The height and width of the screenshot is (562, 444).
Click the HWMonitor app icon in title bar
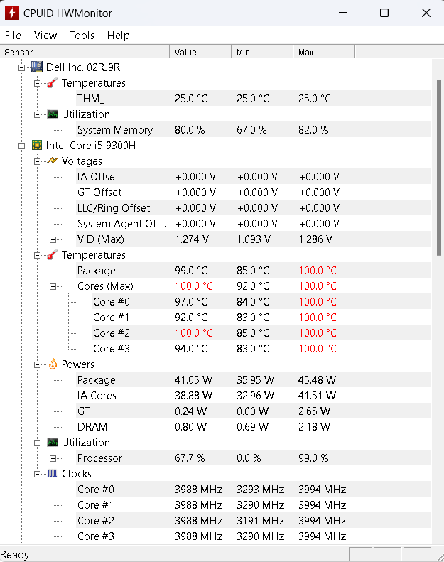coord(12,13)
